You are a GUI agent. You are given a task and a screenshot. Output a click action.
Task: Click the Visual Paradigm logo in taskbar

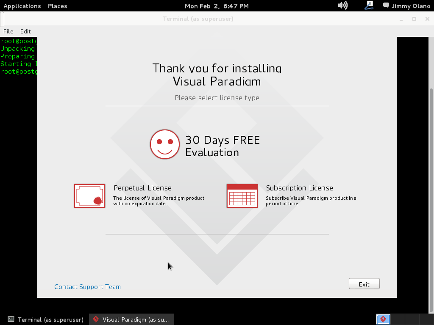click(96, 319)
